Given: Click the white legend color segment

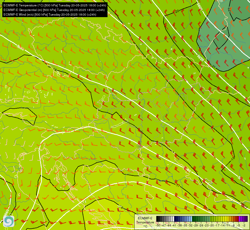Looking at the screenshot, I should click(173, 219).
